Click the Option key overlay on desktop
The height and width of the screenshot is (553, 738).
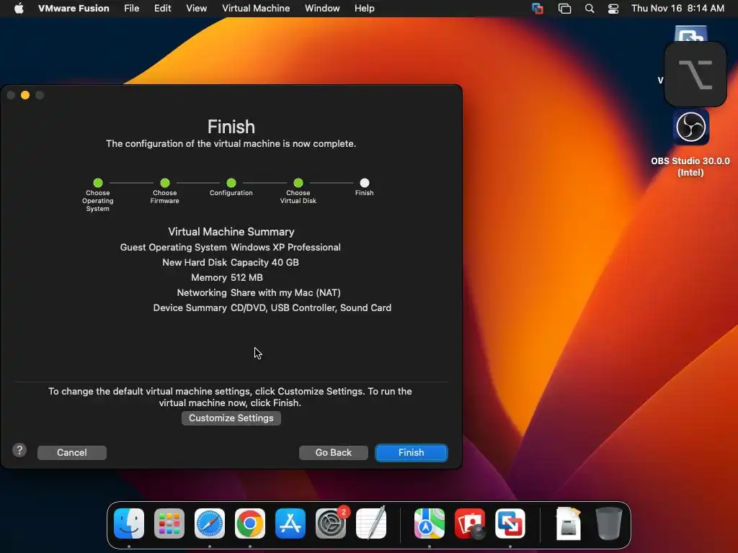tap(695, 74)
